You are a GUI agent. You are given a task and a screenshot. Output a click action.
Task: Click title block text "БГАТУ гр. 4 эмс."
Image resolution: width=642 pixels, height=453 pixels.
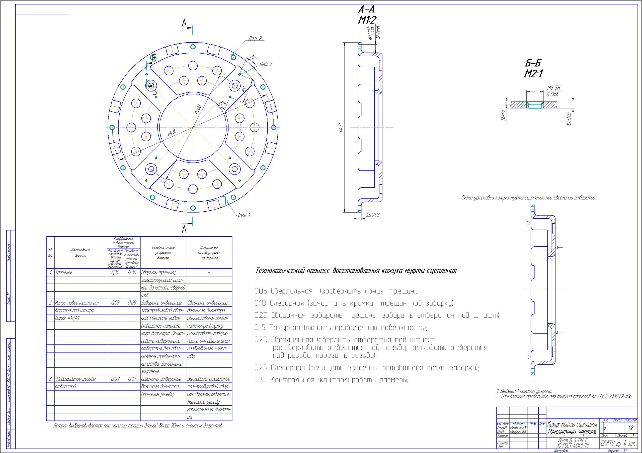point(619,443)
